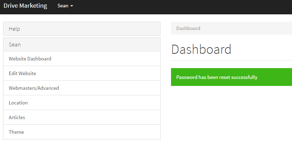Click the dropdown caret beside Sean
292x146 pixels.
[x=72, y=6]
